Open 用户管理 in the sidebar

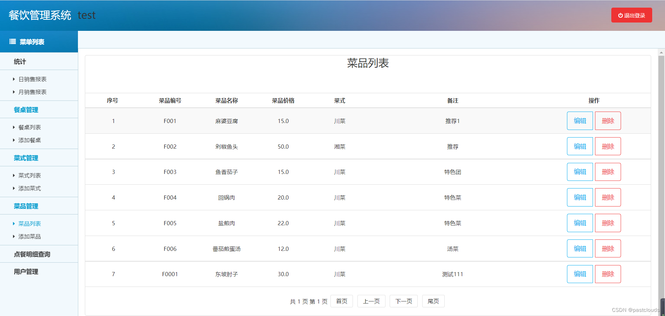click(26, 272)
